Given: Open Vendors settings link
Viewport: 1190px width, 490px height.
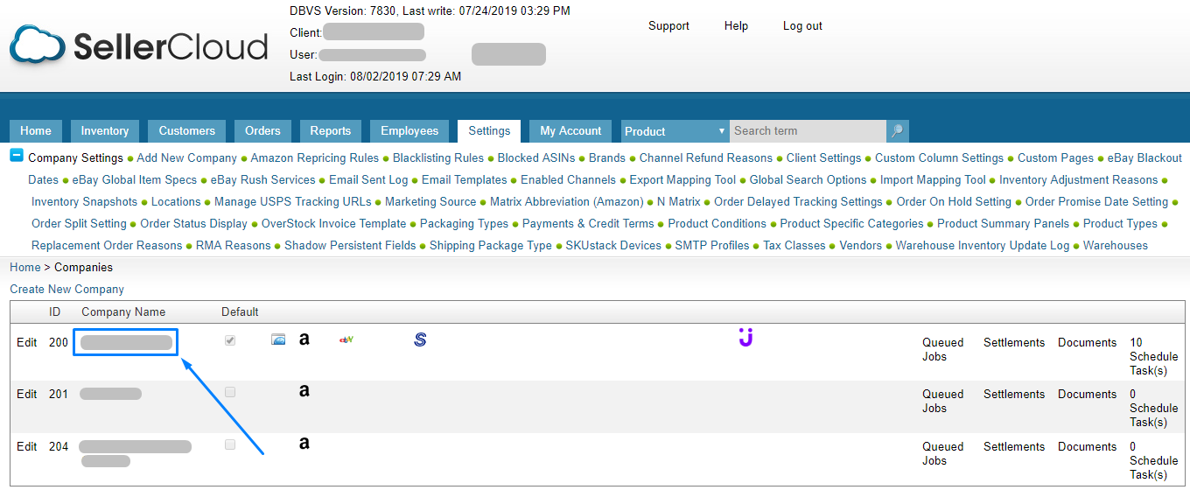Looking at the screenshot, I should tap(861, 246).
